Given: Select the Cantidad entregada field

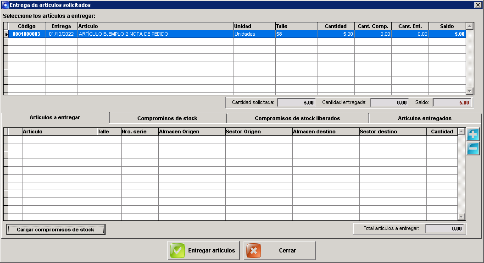Looking at the screenshot, I should [389, 103].
